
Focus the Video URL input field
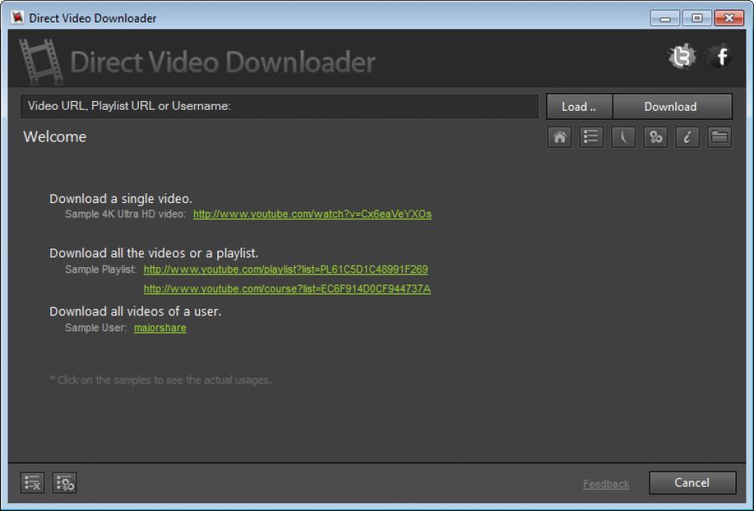point(279,106)
